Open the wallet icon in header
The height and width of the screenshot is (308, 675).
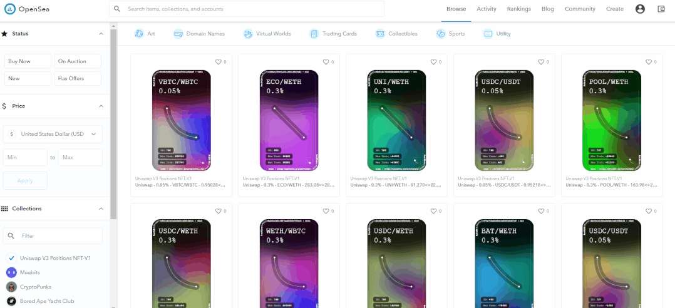click(661, 9)
